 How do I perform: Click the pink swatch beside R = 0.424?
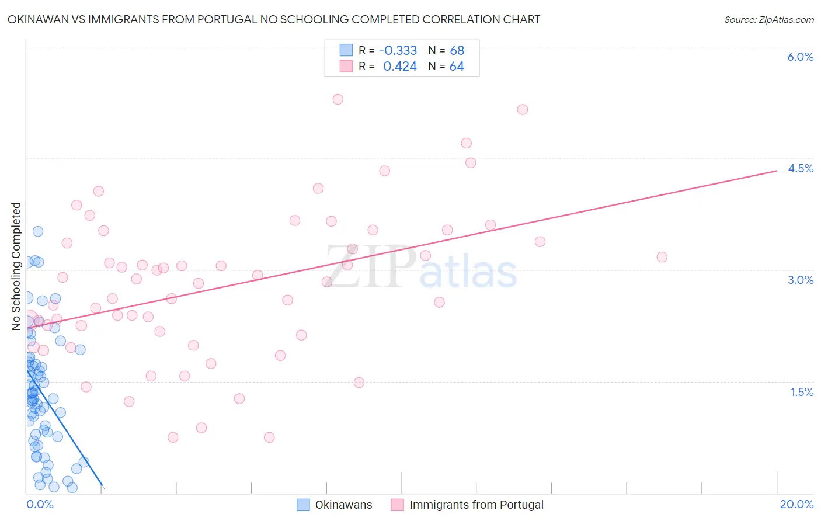(x=346, y=66)
